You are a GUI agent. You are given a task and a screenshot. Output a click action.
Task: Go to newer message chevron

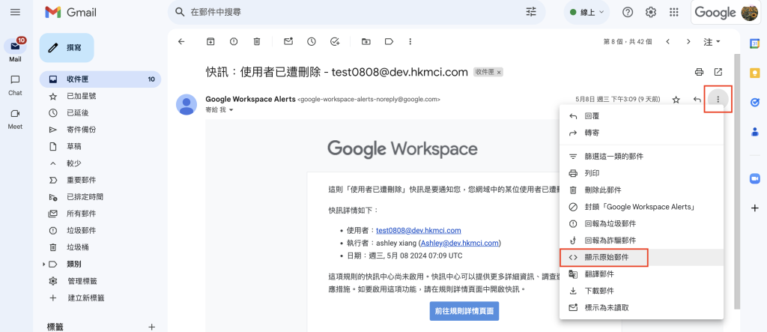[x=667, y=42]
